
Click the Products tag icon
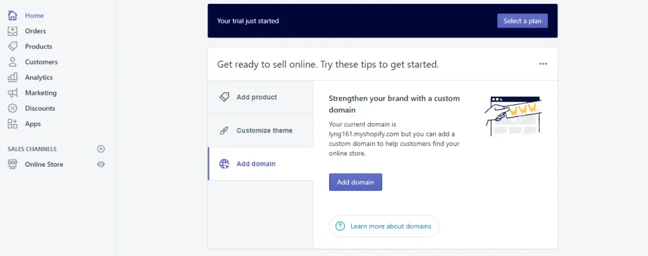pyautogui.click(x=12, y=46)
